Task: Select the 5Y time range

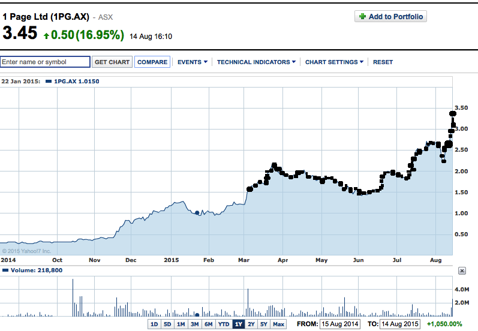Action: [264, 324]
